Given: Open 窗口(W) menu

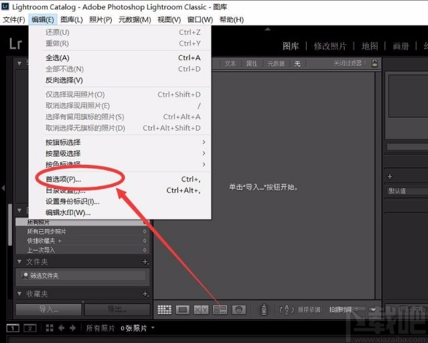Looking at the screenshot, I should pyautogui.click(x=200, y=19).
